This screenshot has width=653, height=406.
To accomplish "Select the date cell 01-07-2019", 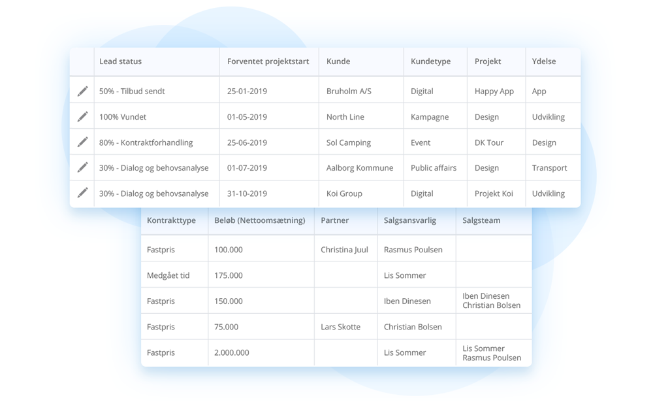I will [x=269, y=168].
